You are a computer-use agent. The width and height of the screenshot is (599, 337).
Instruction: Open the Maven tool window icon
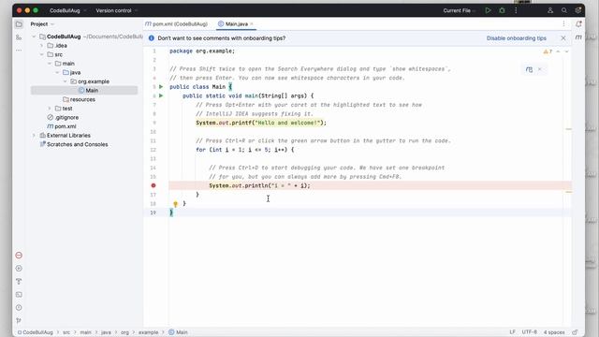[578, 37]
